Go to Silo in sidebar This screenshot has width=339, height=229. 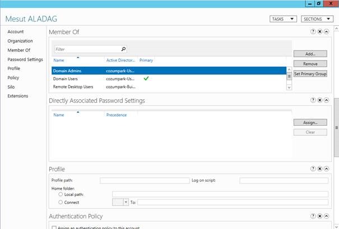(11, 87)
